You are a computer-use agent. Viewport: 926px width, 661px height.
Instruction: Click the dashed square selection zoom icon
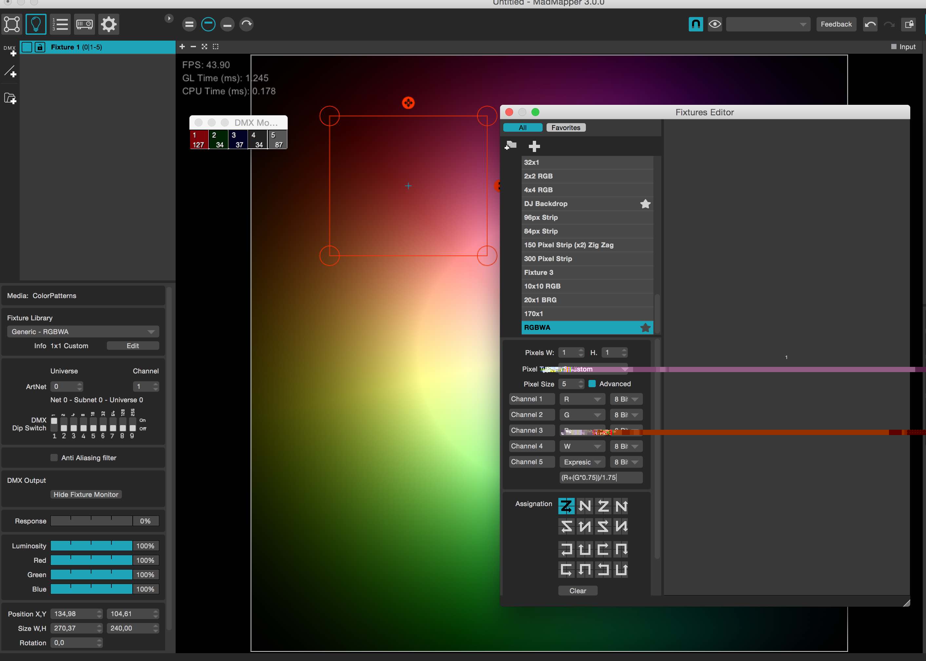[x=216, y=47]
